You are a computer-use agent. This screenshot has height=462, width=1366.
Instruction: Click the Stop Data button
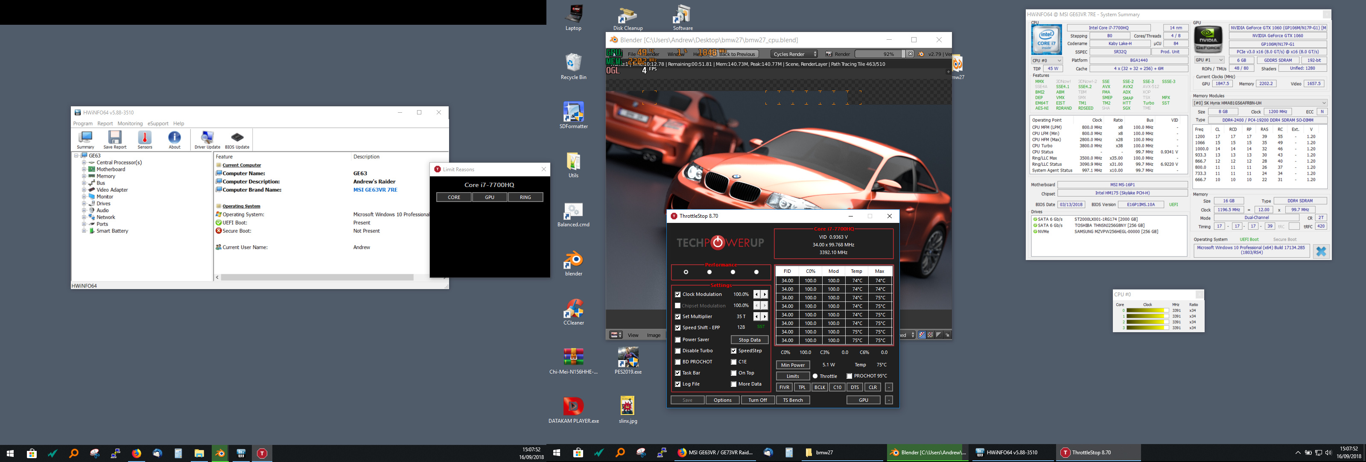coord(749,340)
